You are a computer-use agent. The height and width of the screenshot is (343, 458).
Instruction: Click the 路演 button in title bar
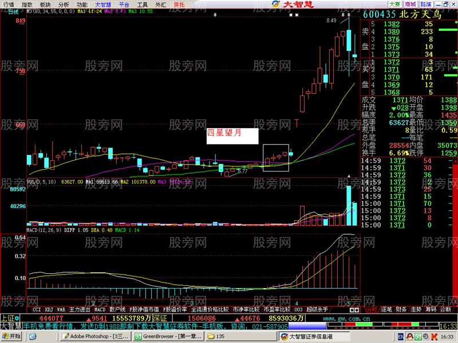[x=425, y=4]
